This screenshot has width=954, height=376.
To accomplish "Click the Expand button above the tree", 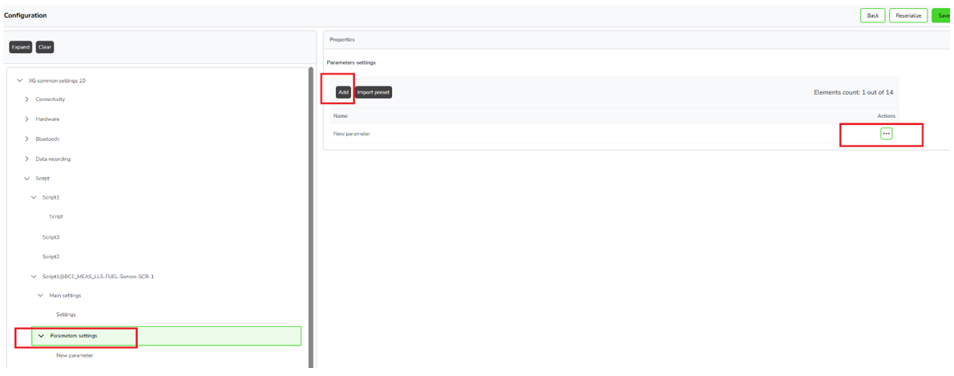I will (x=21, y=47).
